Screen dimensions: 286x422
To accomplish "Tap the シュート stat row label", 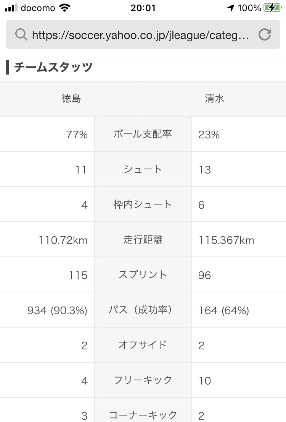I will 143,169.
